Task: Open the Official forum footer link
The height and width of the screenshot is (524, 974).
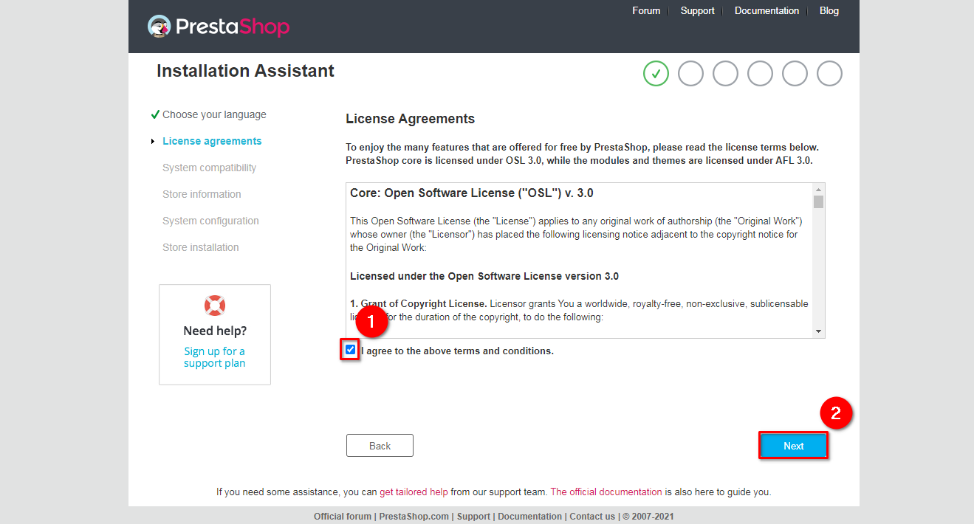Action: click(x=343, y=517)
